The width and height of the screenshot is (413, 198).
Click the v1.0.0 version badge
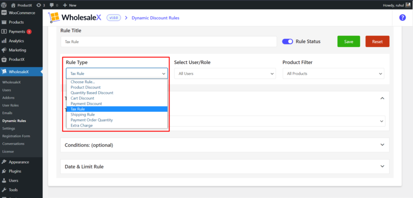click(114, 18)
